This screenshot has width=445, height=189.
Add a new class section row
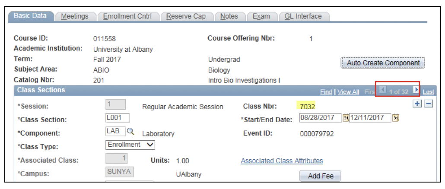click(x=417, y=105)
